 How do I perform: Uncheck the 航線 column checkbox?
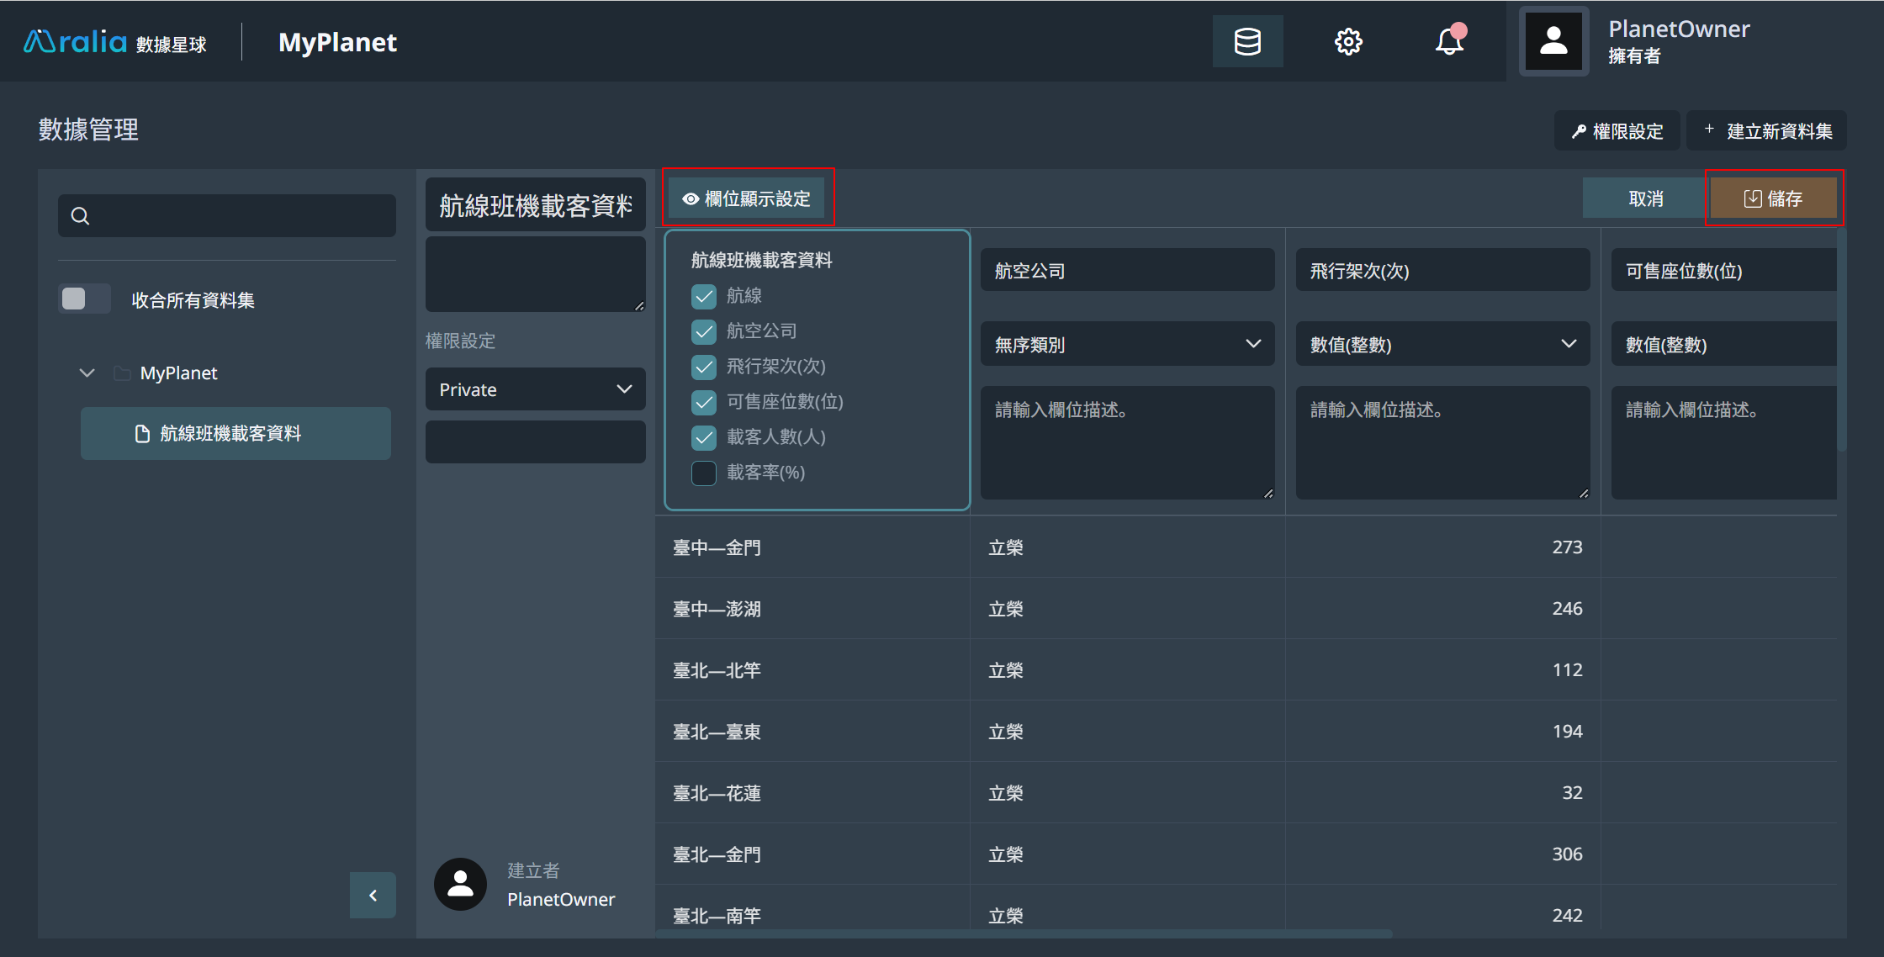pos(704,296)
